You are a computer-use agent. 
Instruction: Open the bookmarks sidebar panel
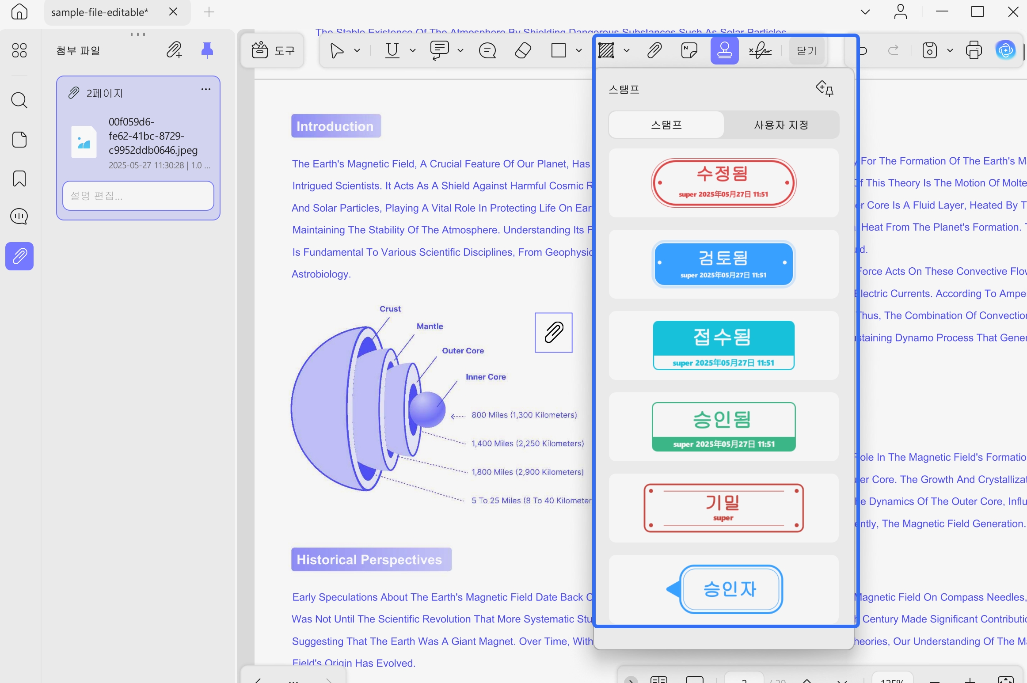(x=19, y=178)
